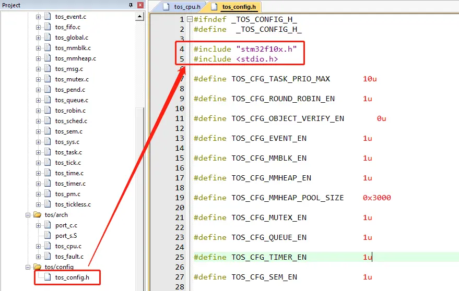459x291 pixels.
Task: Click the TOS_CFG_MUTEX_EN macro name
Action: [269, 217]
